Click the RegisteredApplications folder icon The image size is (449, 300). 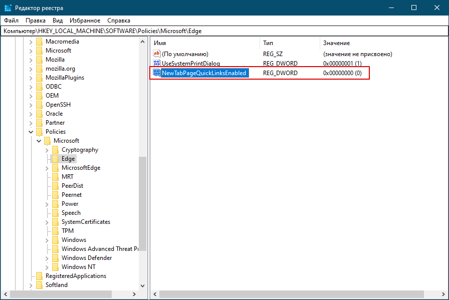pos(39,276)
